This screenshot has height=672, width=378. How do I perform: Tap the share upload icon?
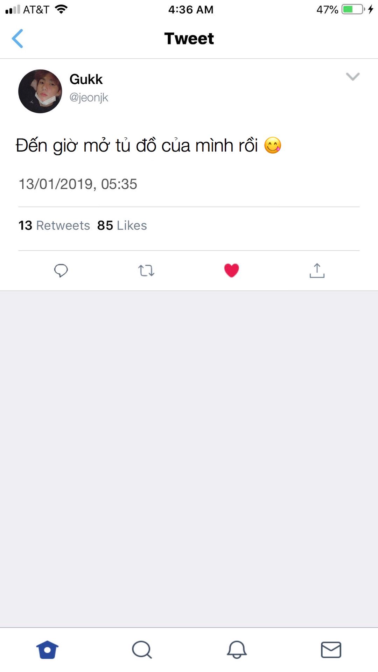point(317,271)
